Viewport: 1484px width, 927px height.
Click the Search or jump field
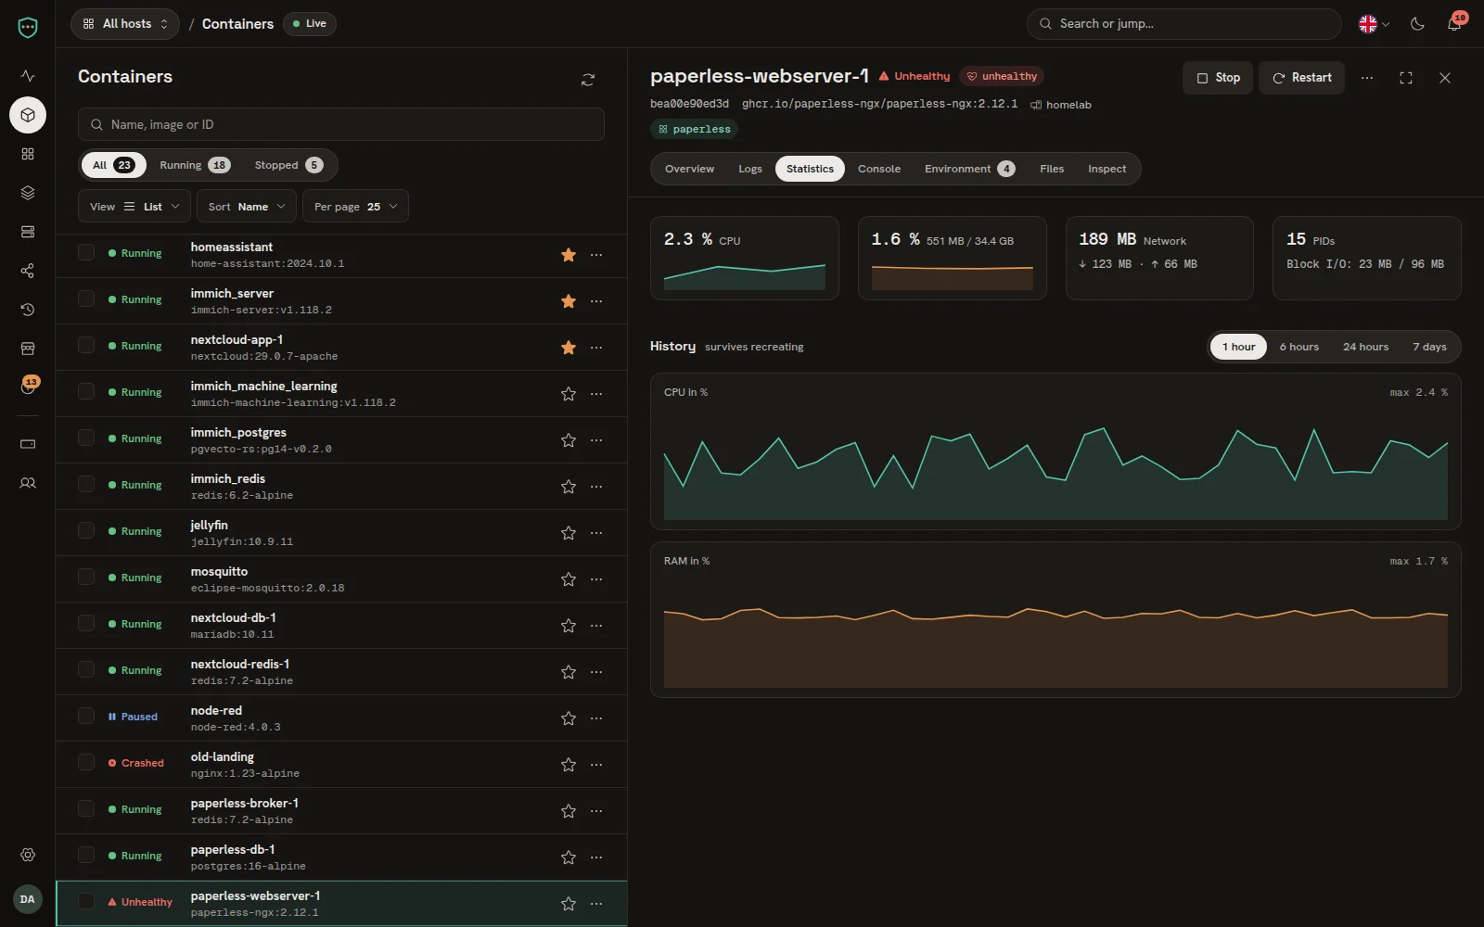(1183, 24)
